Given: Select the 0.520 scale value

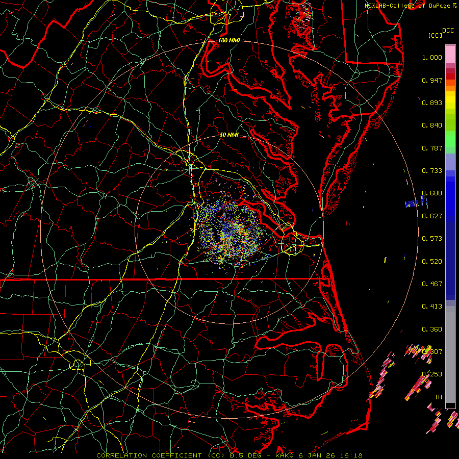Looking at the screenshot, I should pos(432,262).
